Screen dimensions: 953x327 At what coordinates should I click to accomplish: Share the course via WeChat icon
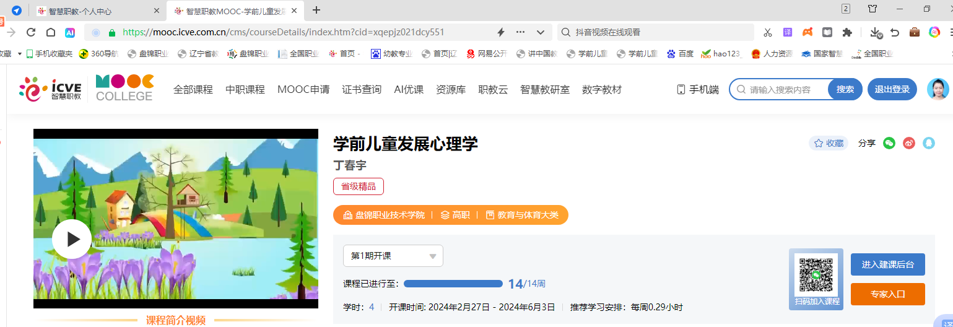pyautogui.click(x=889, y=143)
